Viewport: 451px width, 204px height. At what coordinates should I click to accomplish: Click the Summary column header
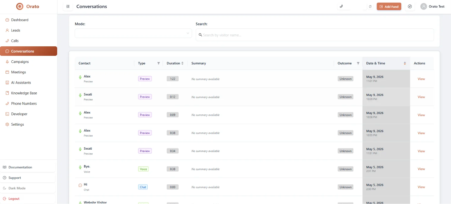[x=199, y=63]
